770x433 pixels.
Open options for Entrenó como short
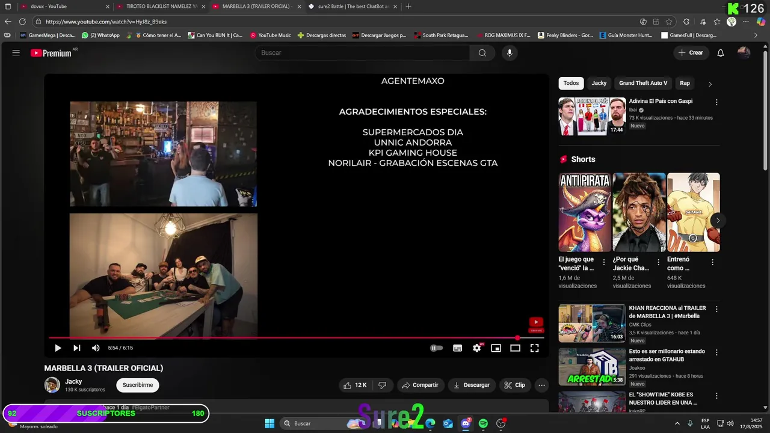click(x=712, y=262)
